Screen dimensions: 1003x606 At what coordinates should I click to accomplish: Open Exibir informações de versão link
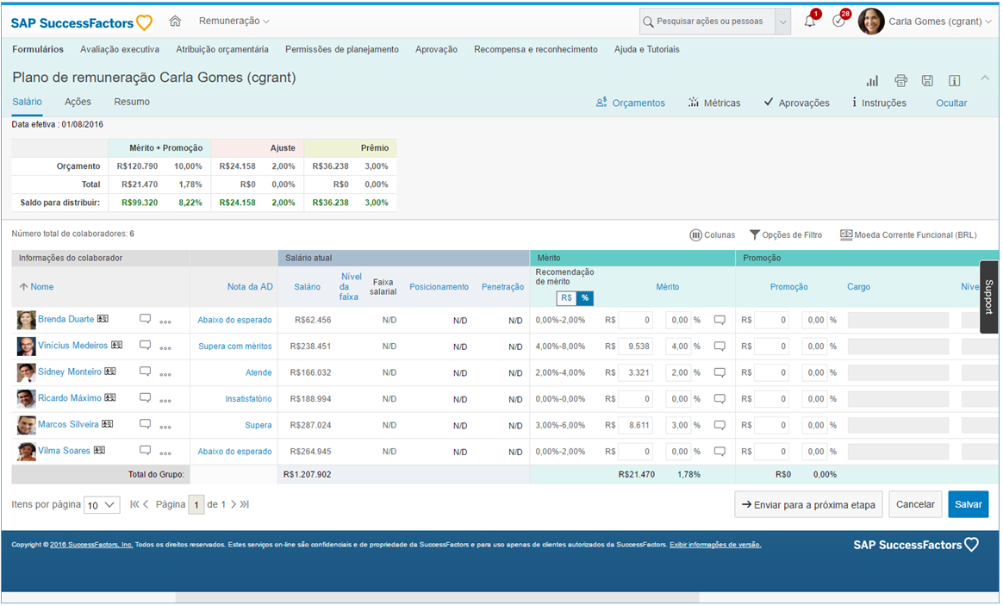[715, 545]
